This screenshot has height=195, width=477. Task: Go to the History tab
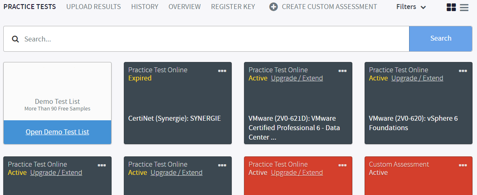coord(145,7)
